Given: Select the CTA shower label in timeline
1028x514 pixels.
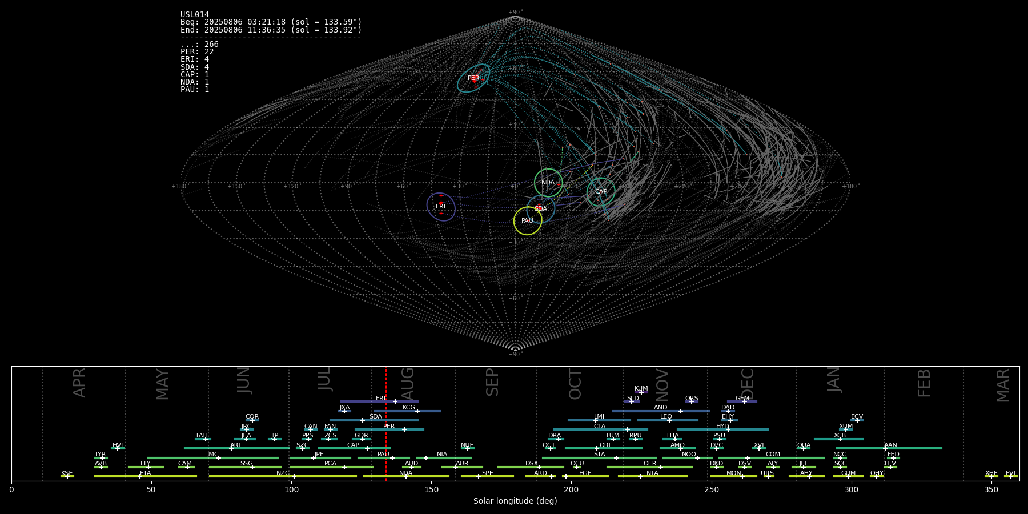Looking at the screenshot, I should tap(600, 427).
